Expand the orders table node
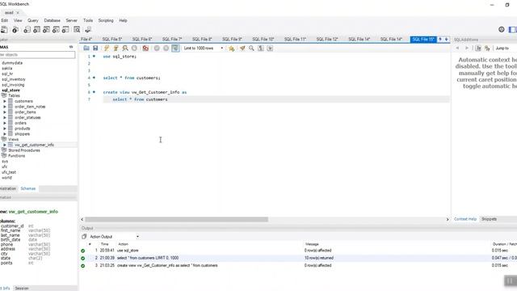The height and width of the screenshot is (291, 517). coord(5,123)
